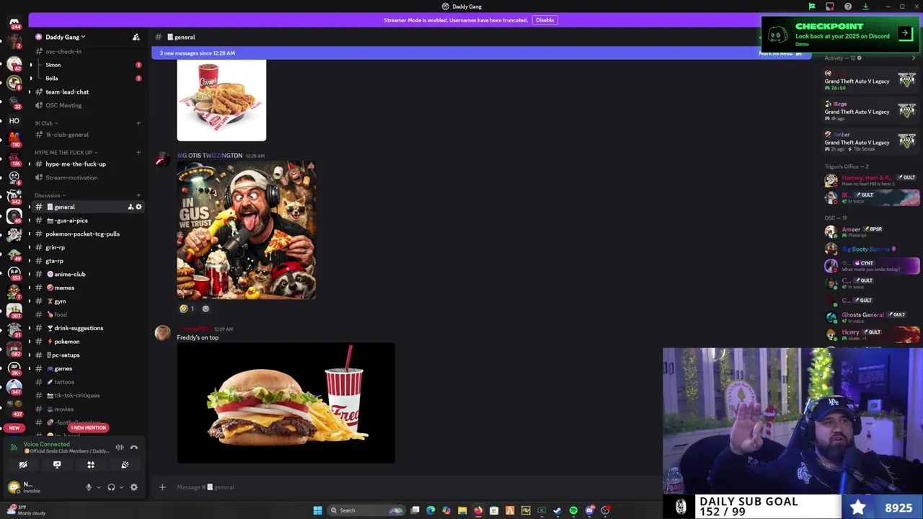The width and height of the screenshot is (923, 519).
Task: Open the soundboard button
Action: (125, 465)
